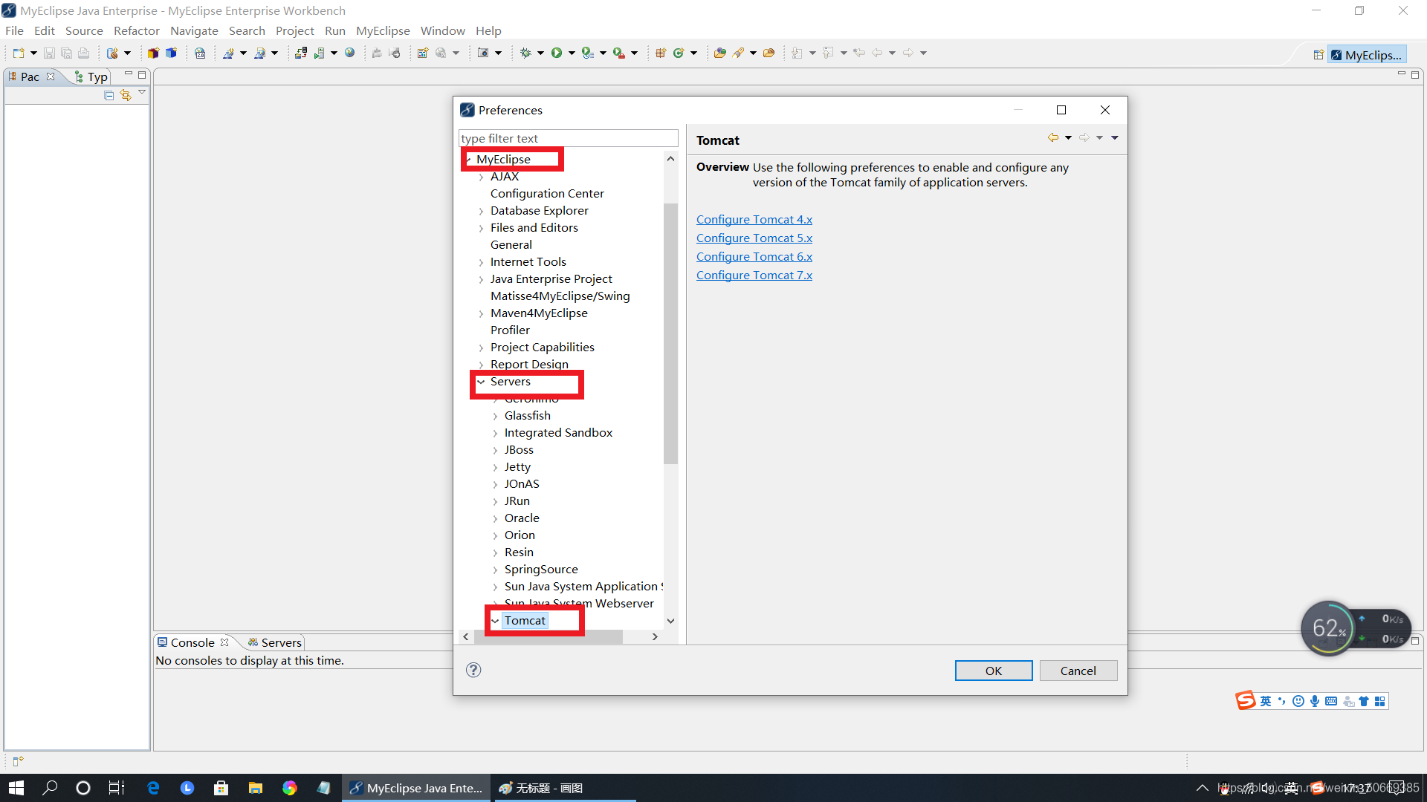The height and width of the screenshot is (802, 1427).
Task: Open Microsoft Edge from the taskbar
Action: (153, 788)
